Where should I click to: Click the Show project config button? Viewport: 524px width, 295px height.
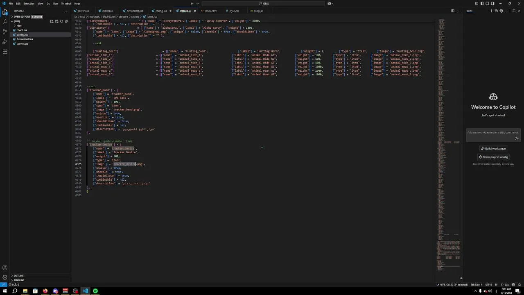click(493, 157)
